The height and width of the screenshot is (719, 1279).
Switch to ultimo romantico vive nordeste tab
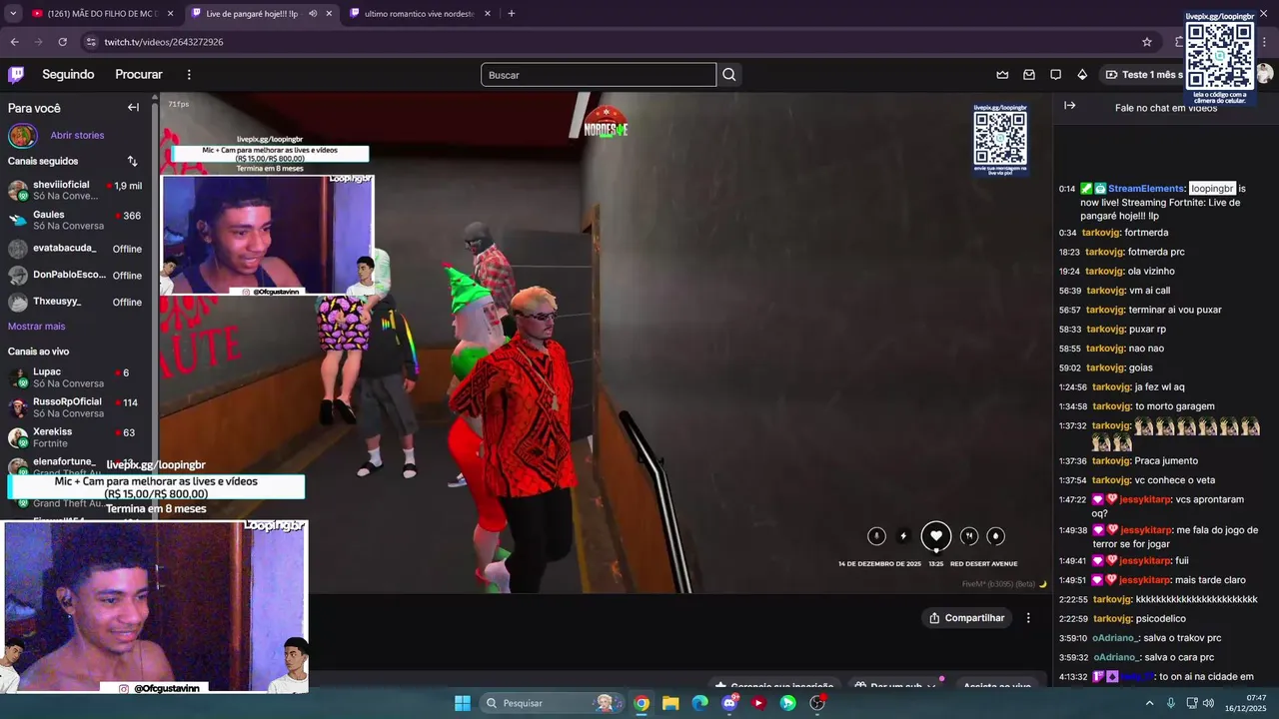[420, 14]
